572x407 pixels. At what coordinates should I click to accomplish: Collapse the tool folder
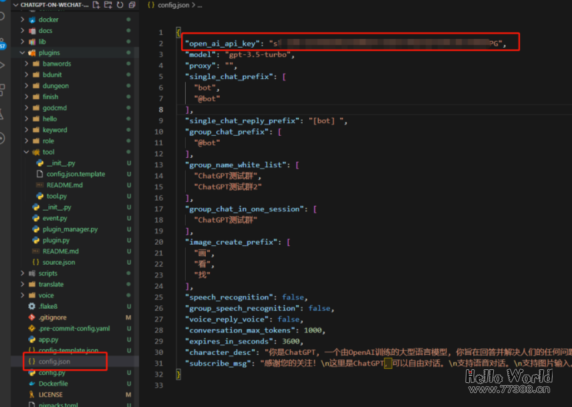coord(26,152)
